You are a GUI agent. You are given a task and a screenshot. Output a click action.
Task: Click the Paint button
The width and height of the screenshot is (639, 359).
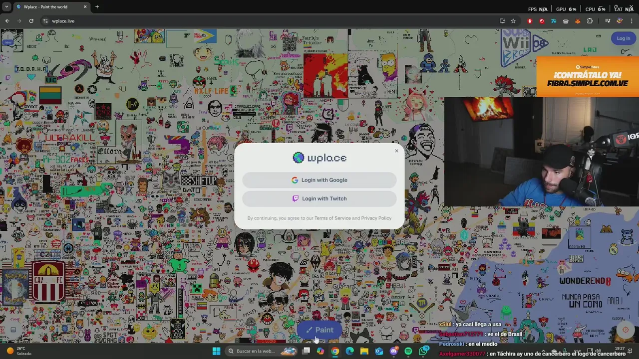tap(319, 330)
